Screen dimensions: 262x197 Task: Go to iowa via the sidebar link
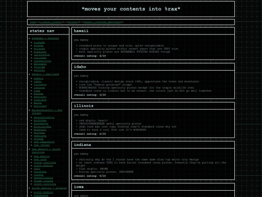37,90
